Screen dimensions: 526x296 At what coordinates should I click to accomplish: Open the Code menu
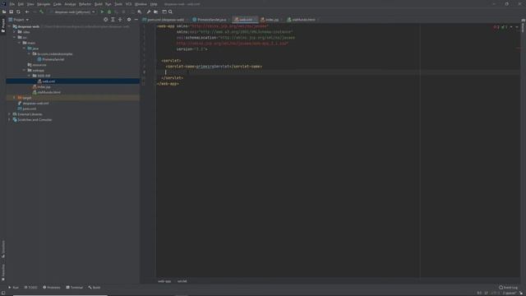58,4
